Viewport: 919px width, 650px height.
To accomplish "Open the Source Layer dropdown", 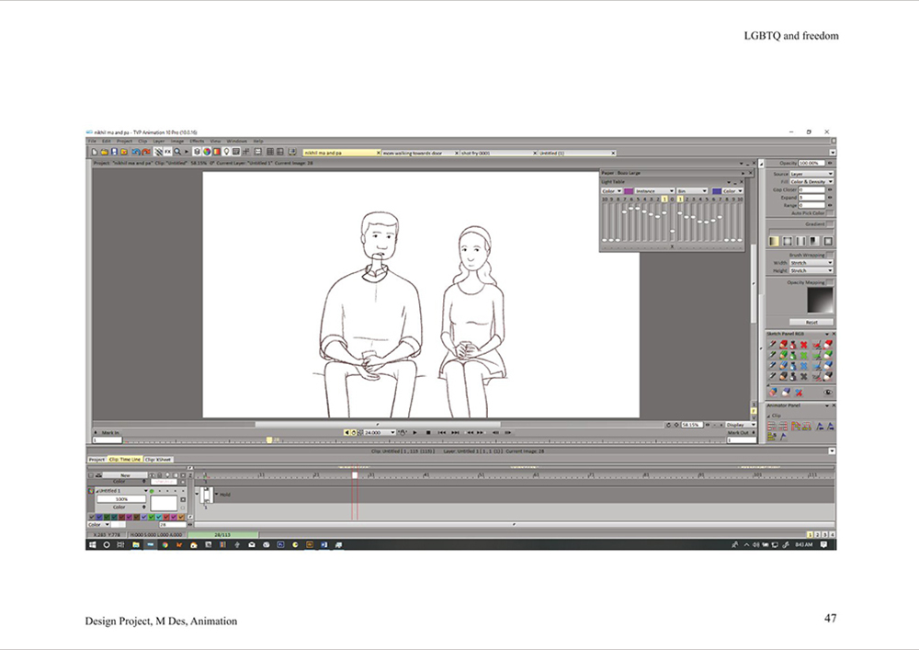I will [811, 174].
